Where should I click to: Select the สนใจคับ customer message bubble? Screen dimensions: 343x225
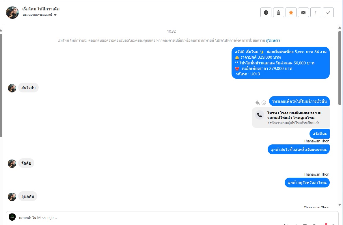[x=28, y=88]
